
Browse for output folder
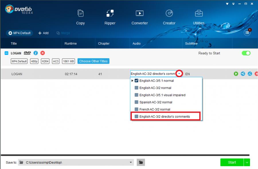click(141, 162)
